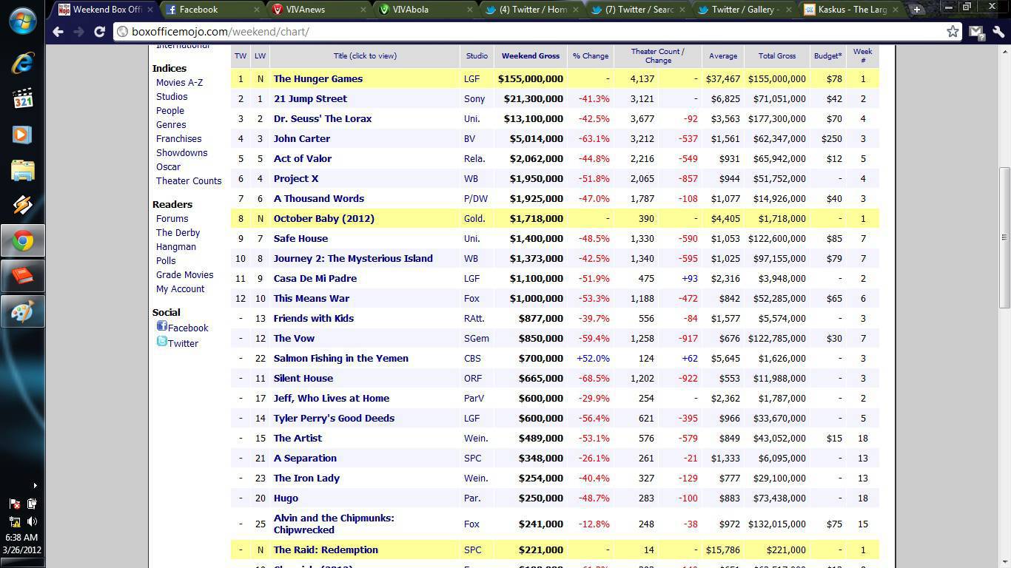Close the Facebook tab
The width and height of the screenshot is (1011, 568).
tap(258, 10)
